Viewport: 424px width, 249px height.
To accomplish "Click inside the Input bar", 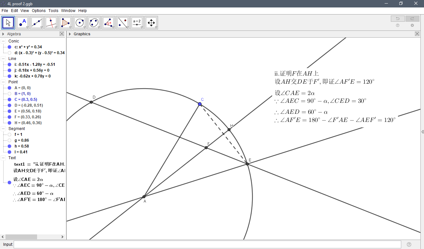I will [x=130, y=244].
